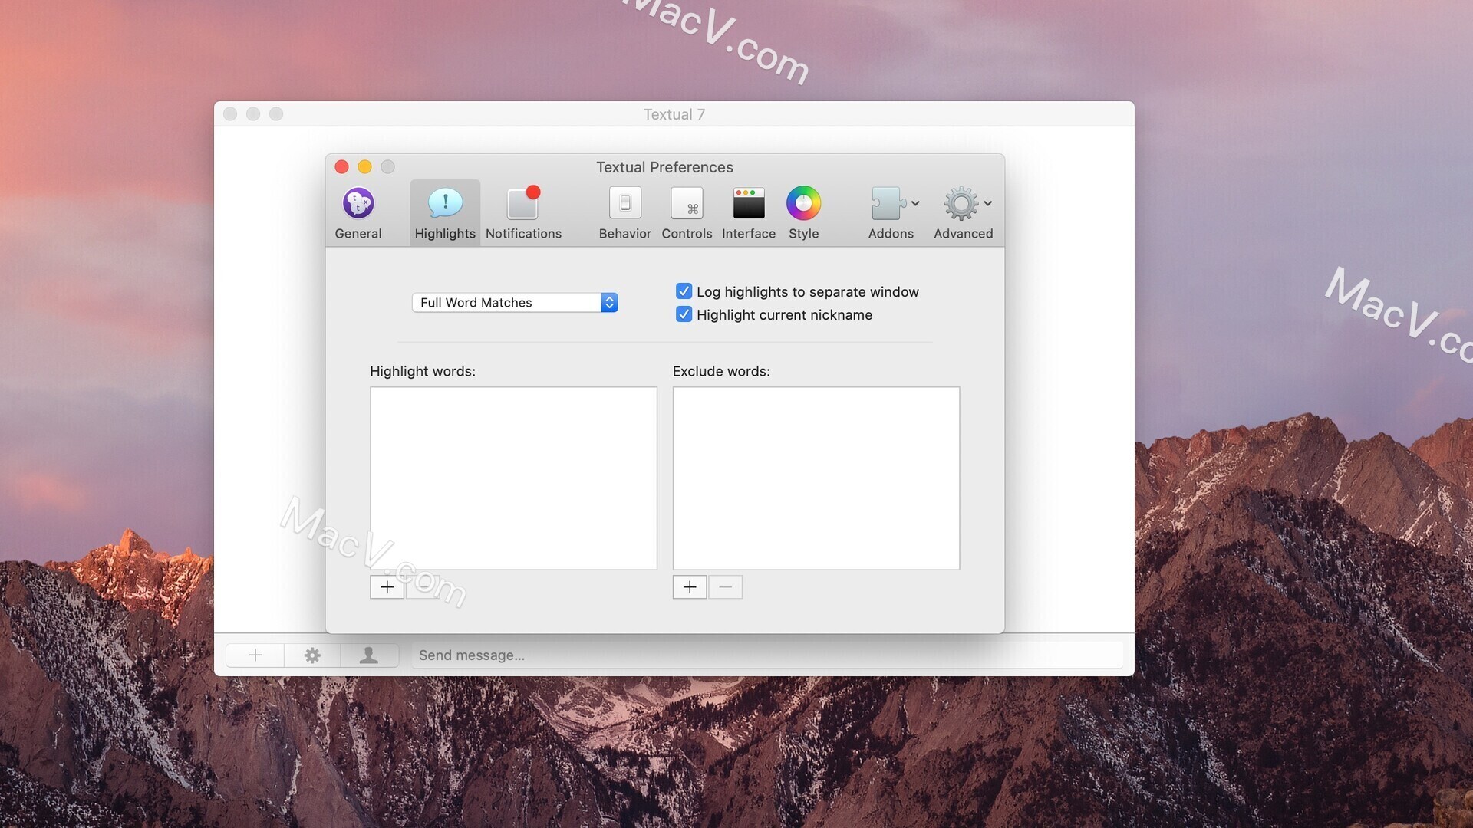Click inside the Exclude words list
The width and height of the screenshot is (1473, 828).
(816, 478)
